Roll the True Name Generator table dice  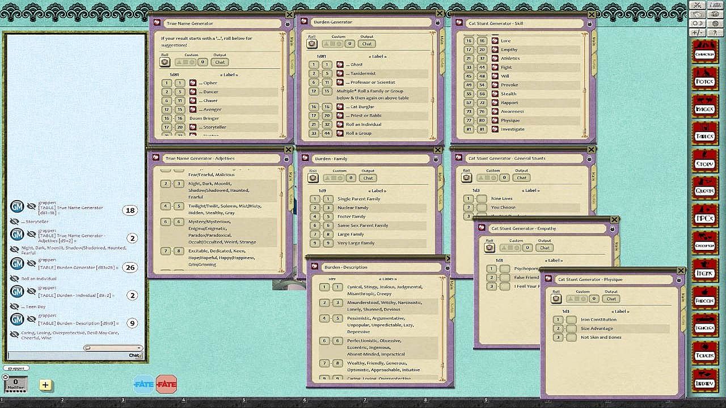tap(164, 62)
